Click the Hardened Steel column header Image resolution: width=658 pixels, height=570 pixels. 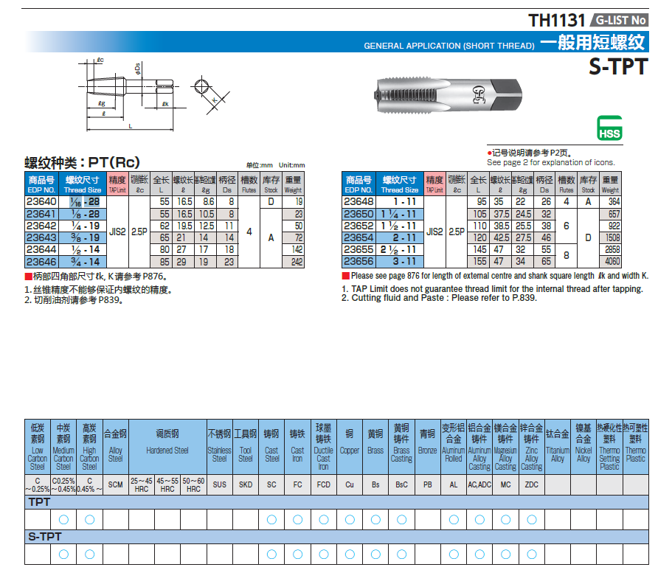167,447
